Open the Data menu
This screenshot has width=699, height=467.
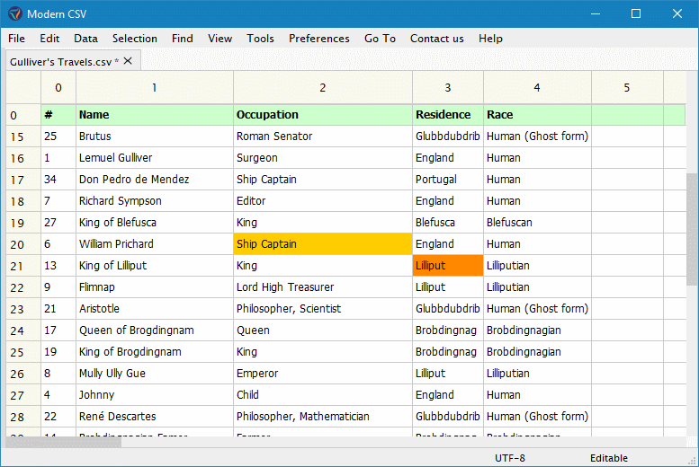coord(86,39)
